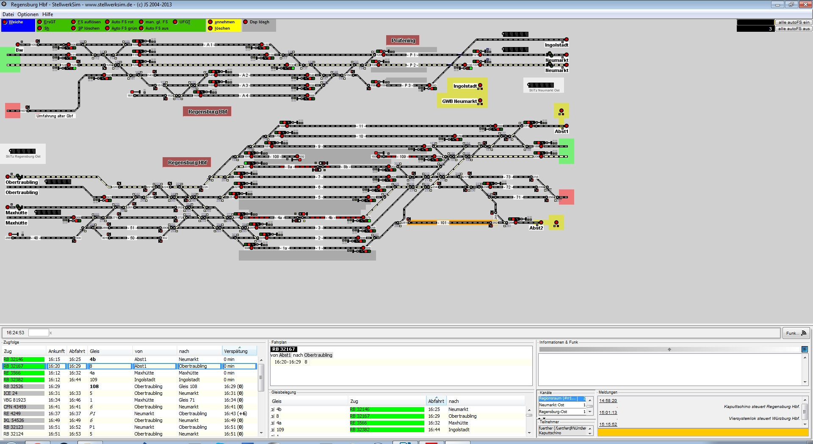Open the 14:58:20 message timestamp
Screen dimensions: 813x444
click(x=608, y=401)
